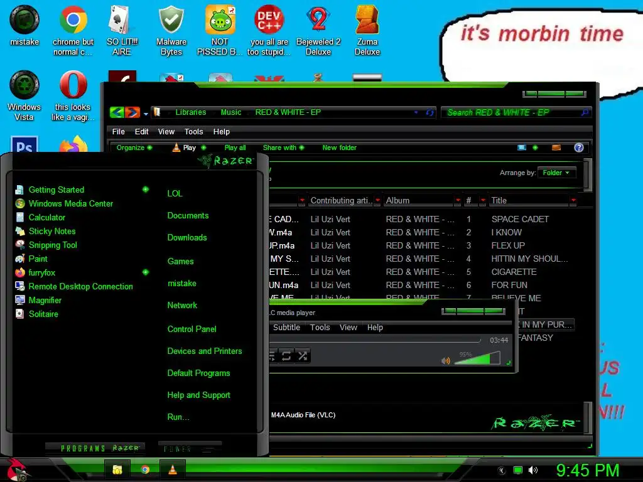The image size is (643, 482).
Task: Click the tray monitor icon
Action: point(518,470)
